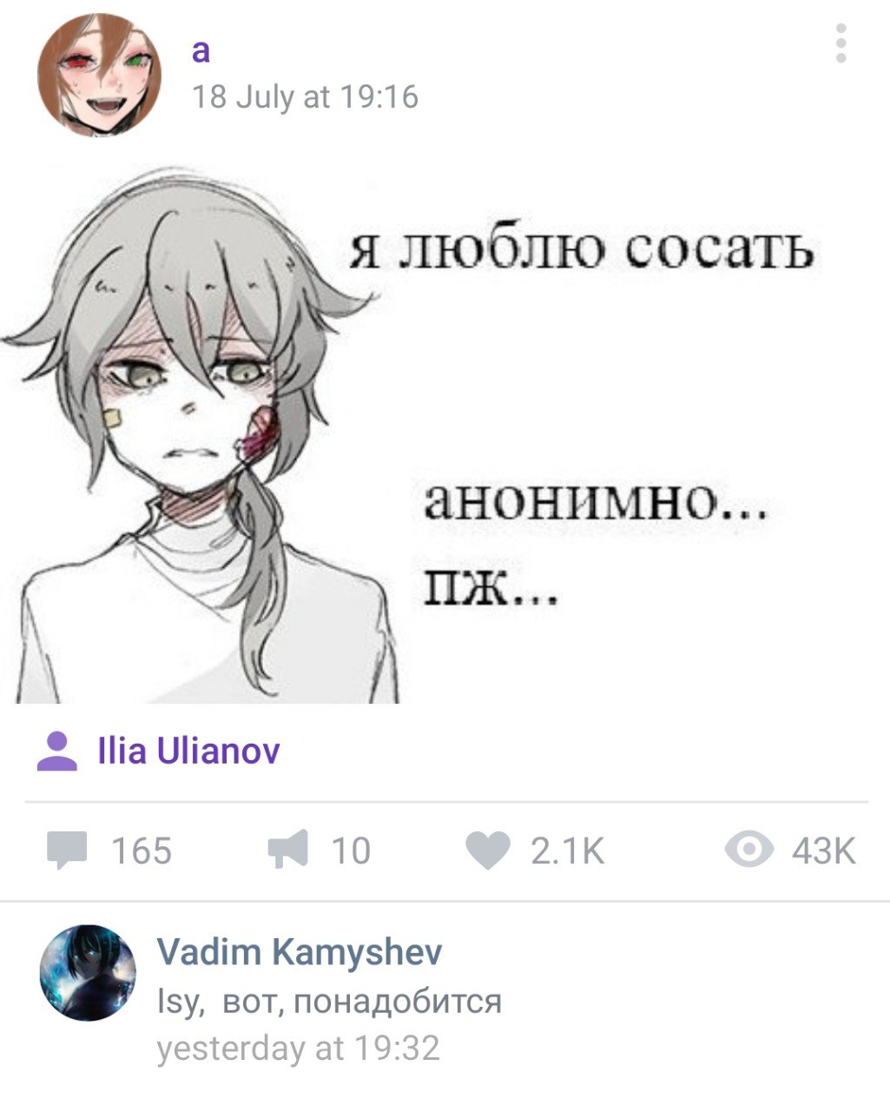
Task: Open Vadim Kamyshev's profile name
Action: click(300, 952)
